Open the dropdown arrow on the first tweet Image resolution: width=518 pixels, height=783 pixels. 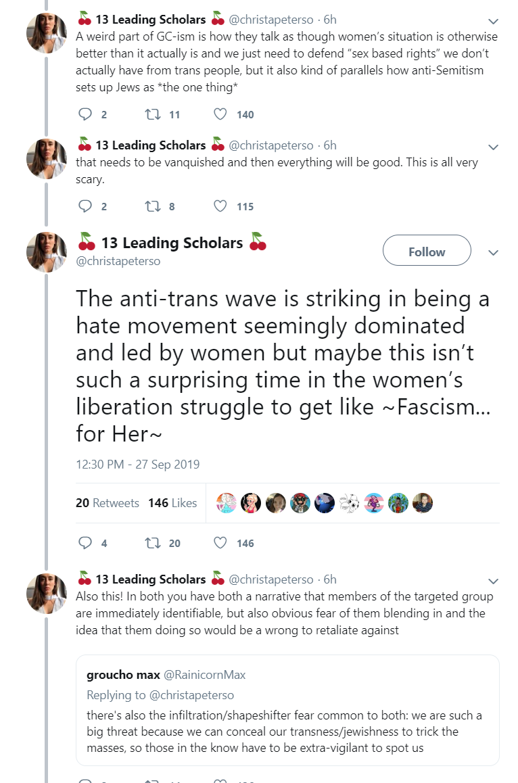pos(493,21)
